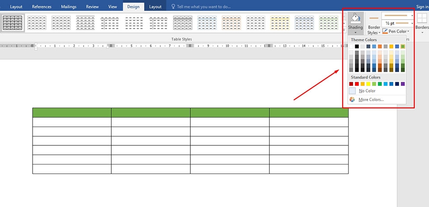The image size is (429, 207).
Task: Select the Table Tools Design tab
Action: click(133, 7)
